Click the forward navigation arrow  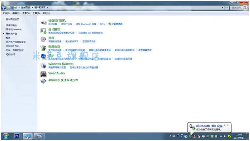pos(9,8)
